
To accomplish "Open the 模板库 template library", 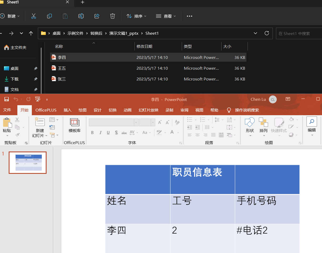I will 74,125.
